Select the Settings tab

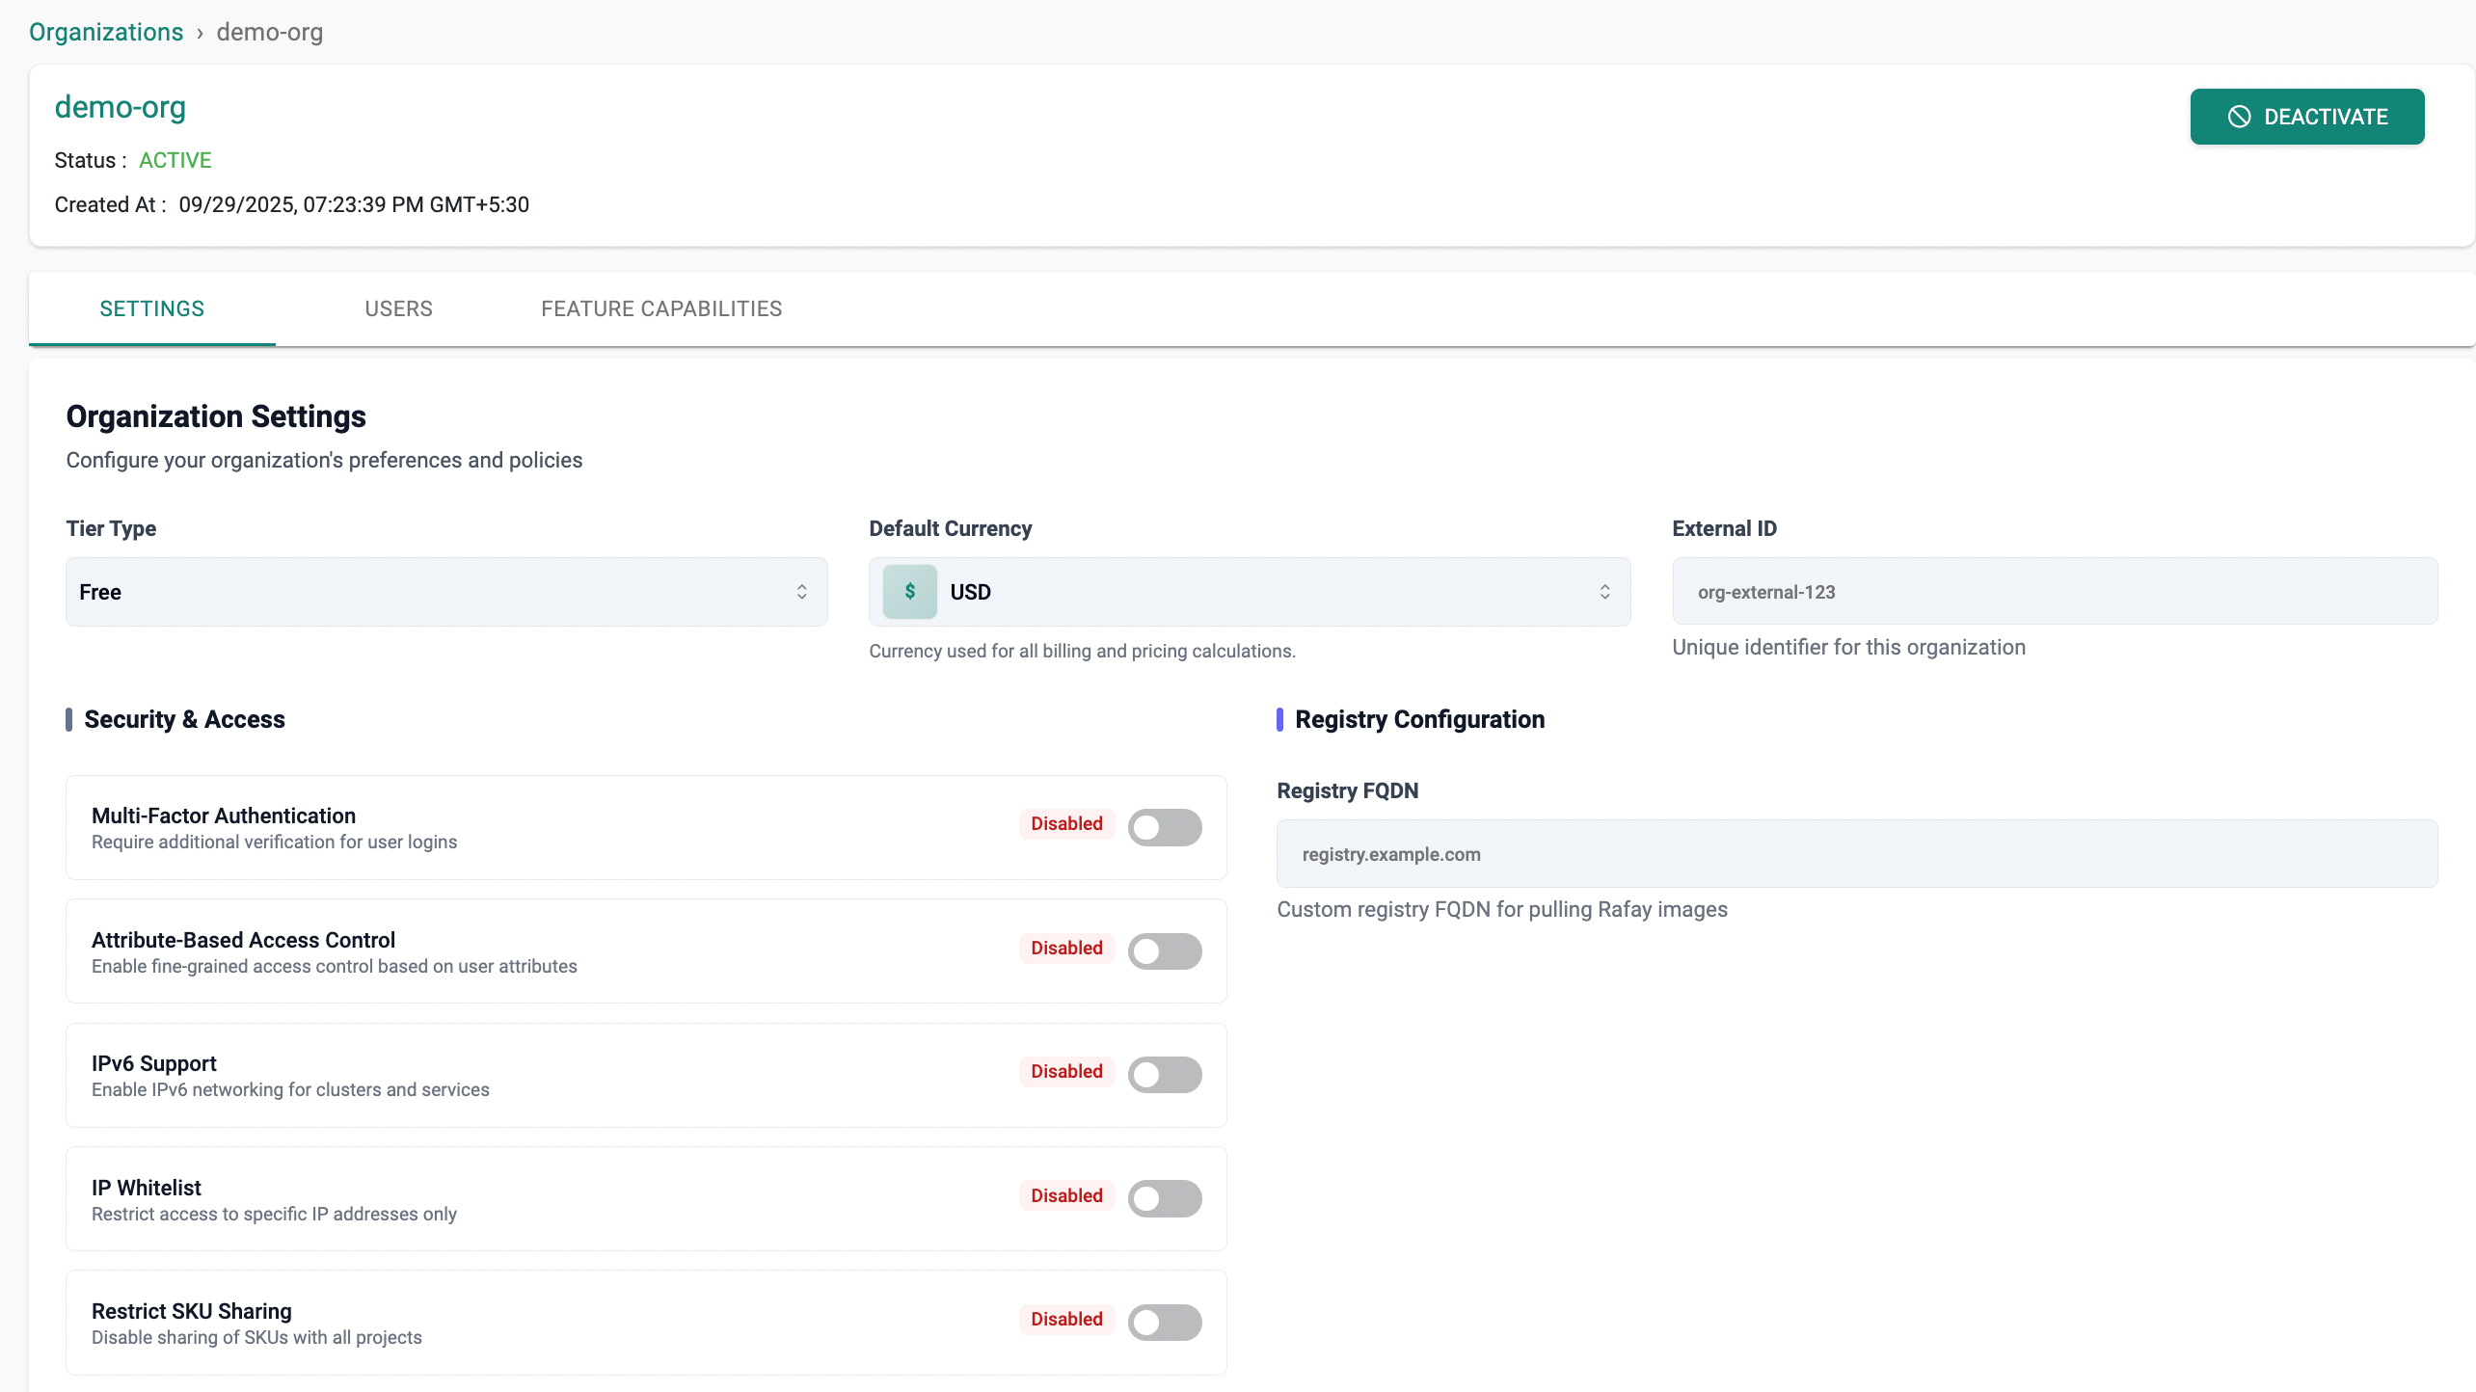tap(152, 308)
